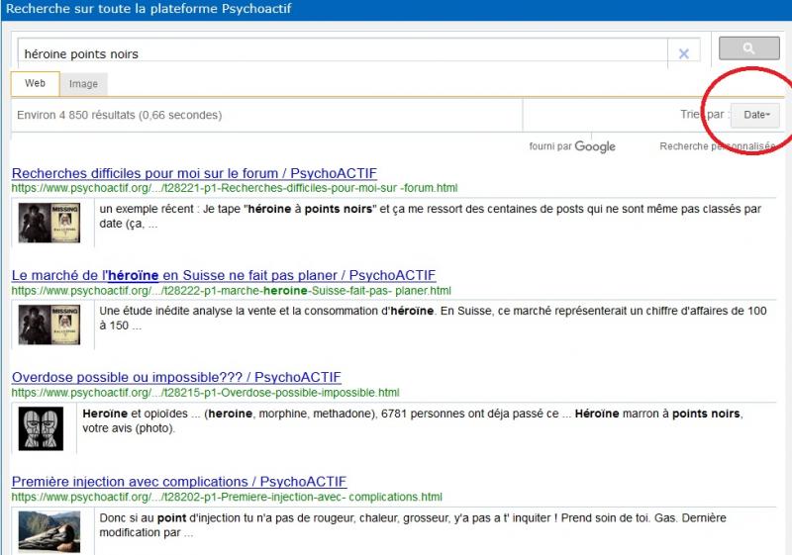Click the green URL for marche-heroine-Suisse result
Viewport: 792px width, 555px height.
(231, 291)
